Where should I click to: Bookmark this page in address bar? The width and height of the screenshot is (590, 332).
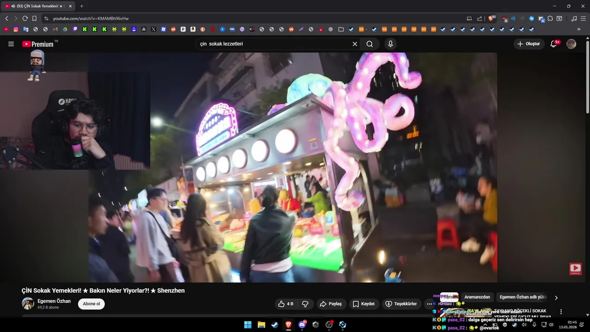pyautogui.click(x=34, y=18)
